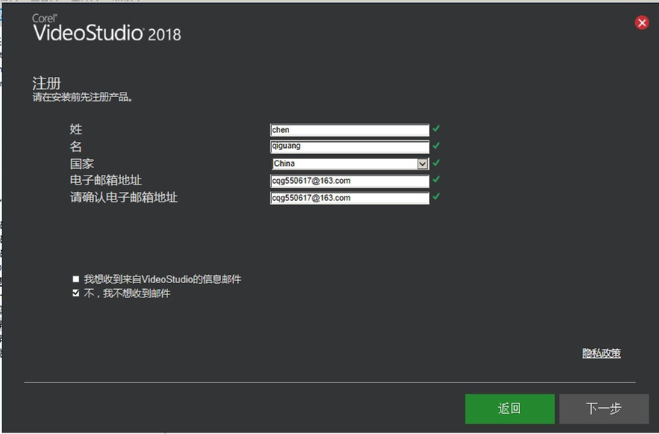659x434 pixels.
Task: Click the given name field containing 'qiguang'
Action: 350,146
